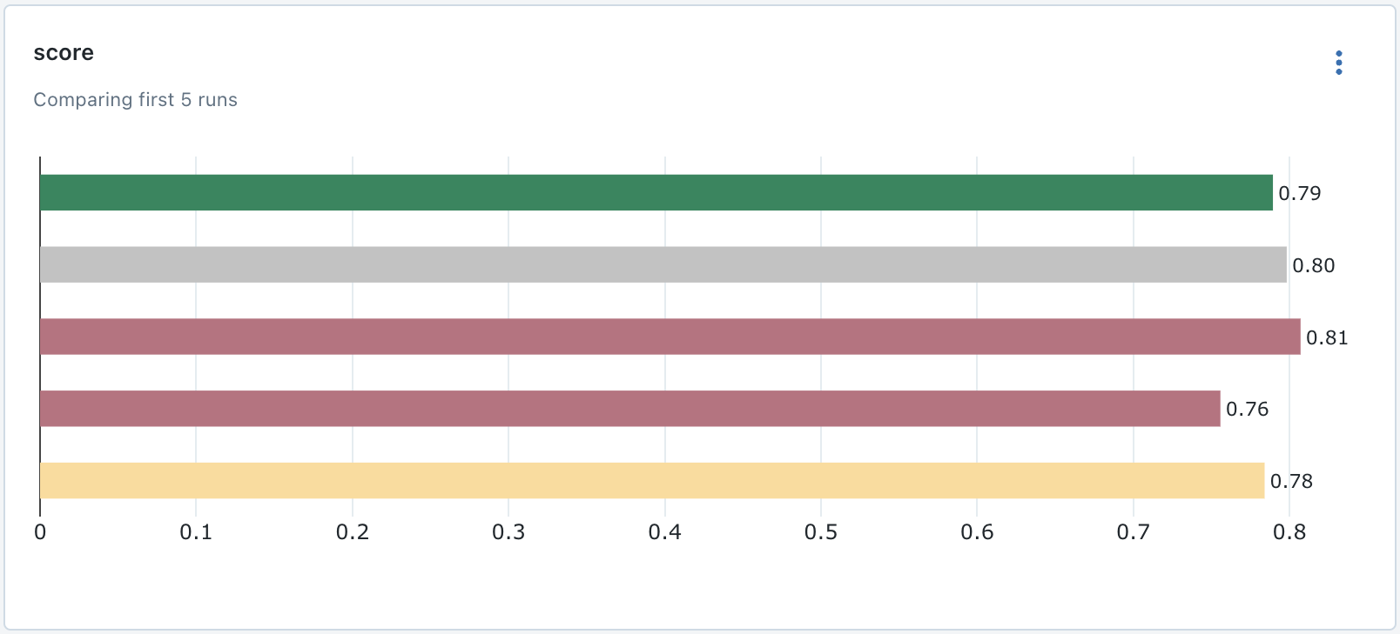The width and height of the screenshot is (1400, 634).
Task: Click the chart title 'score'
Action: pos(63,52)
